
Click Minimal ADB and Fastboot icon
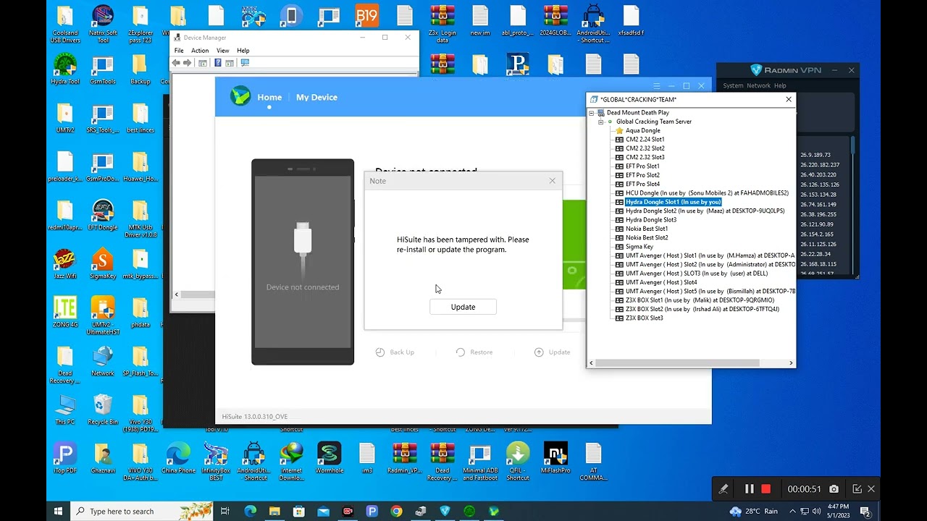pos(479,462)
